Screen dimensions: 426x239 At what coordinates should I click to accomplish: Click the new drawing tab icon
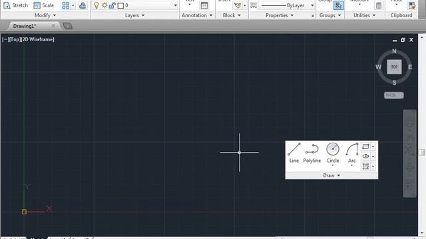pyautogui.click(x=68, y=26)
